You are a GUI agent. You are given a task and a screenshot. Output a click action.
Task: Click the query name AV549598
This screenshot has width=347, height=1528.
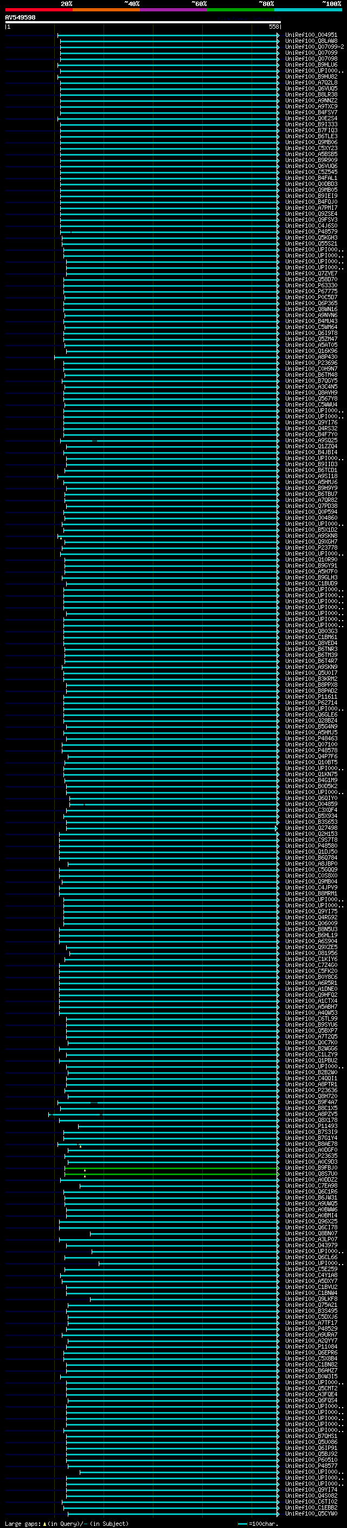coord(20,17)
